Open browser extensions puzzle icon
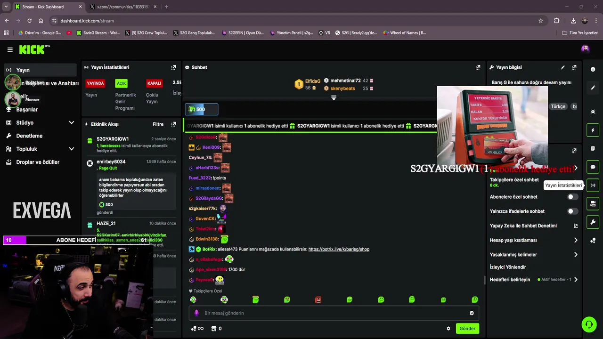The height and width of the screenshot is (339, 603). [556, 21]
